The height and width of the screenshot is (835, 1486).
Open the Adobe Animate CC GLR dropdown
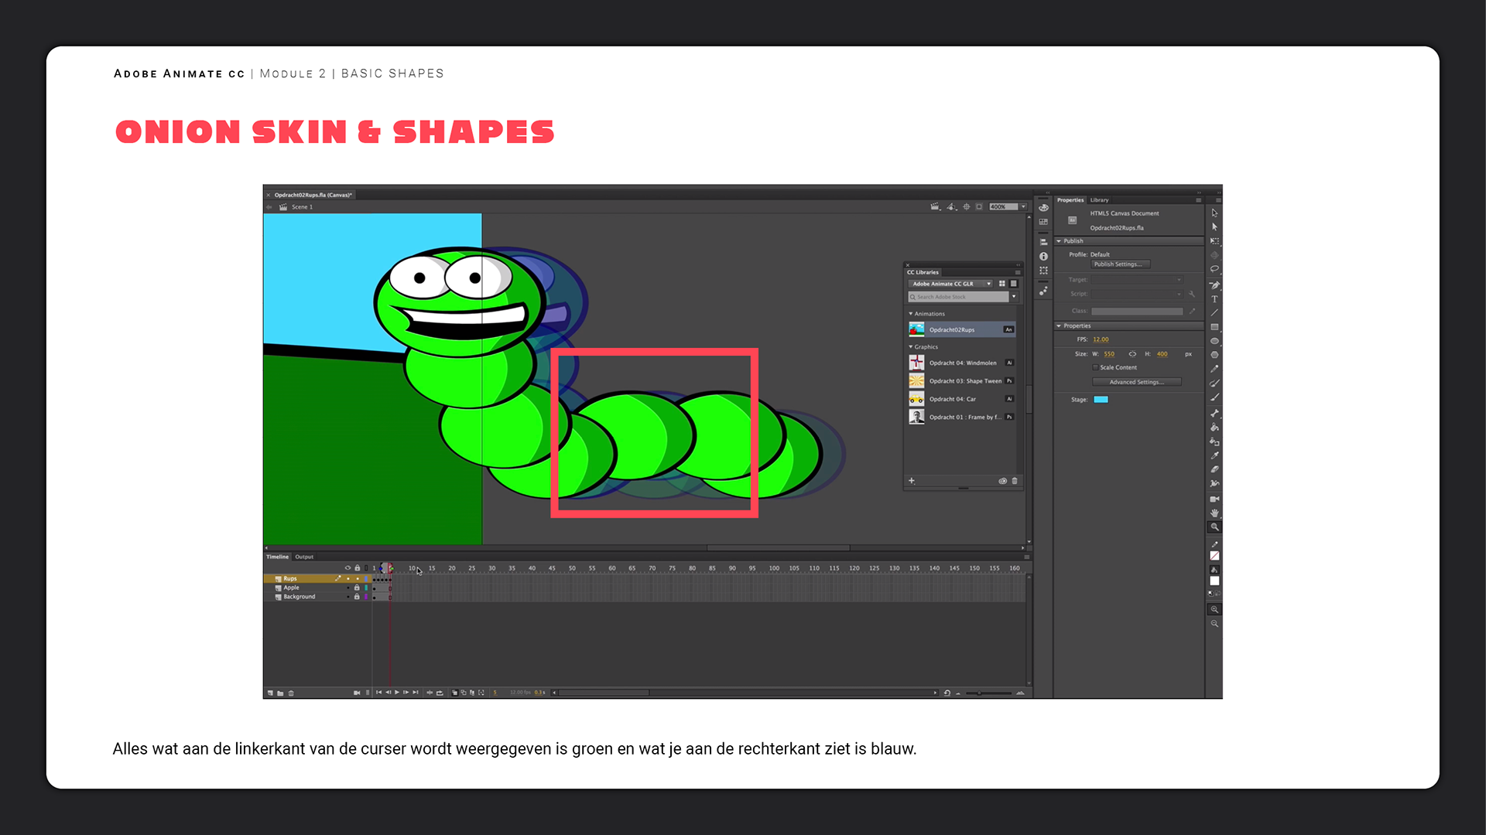click(x=988, y=284)
